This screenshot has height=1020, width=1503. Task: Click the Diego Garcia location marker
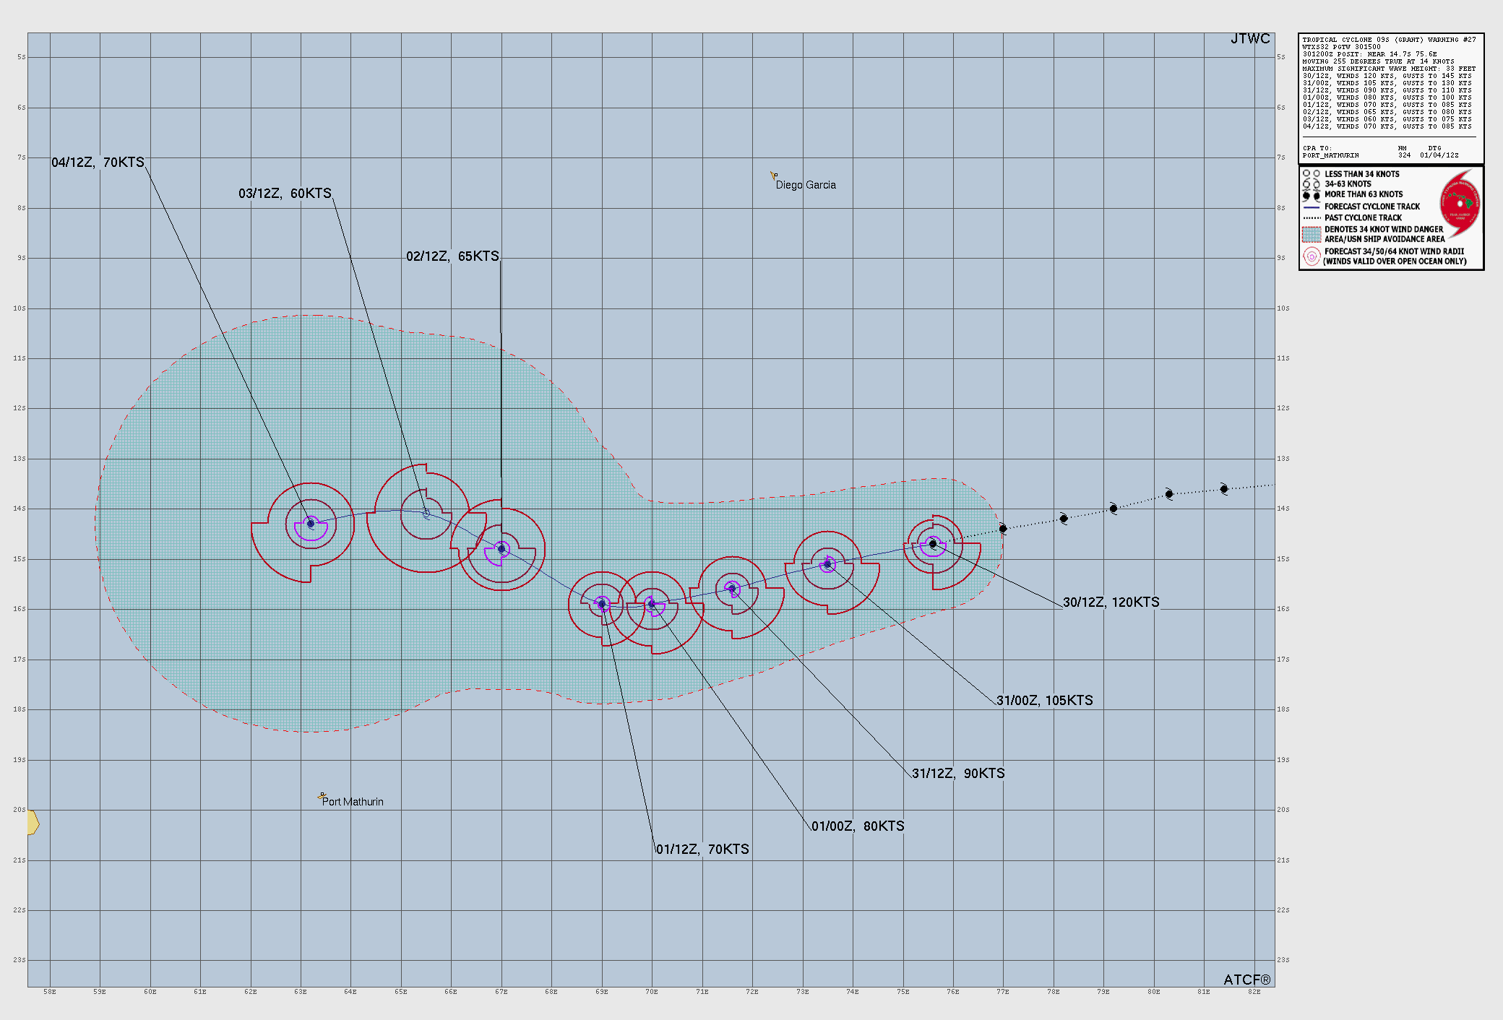pos(773,176)
